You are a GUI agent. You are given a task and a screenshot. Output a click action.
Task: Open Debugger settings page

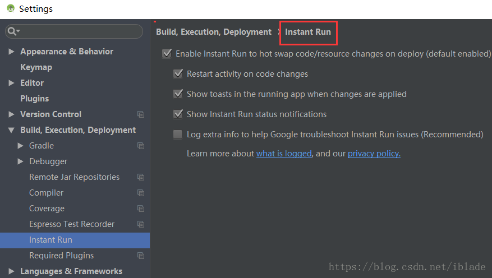coord(48,161)
